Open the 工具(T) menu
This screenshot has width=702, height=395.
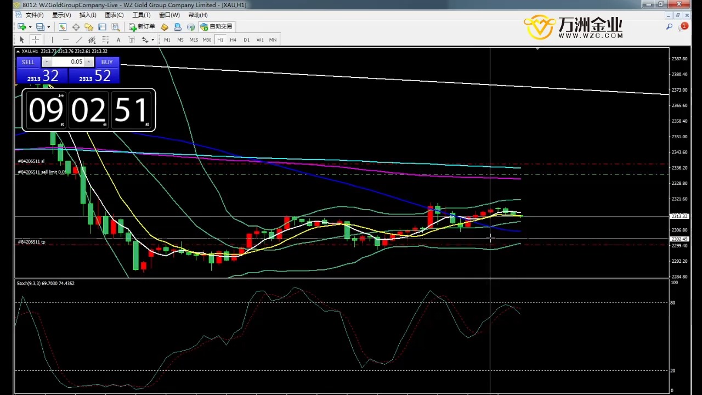[x=141, y=15]
